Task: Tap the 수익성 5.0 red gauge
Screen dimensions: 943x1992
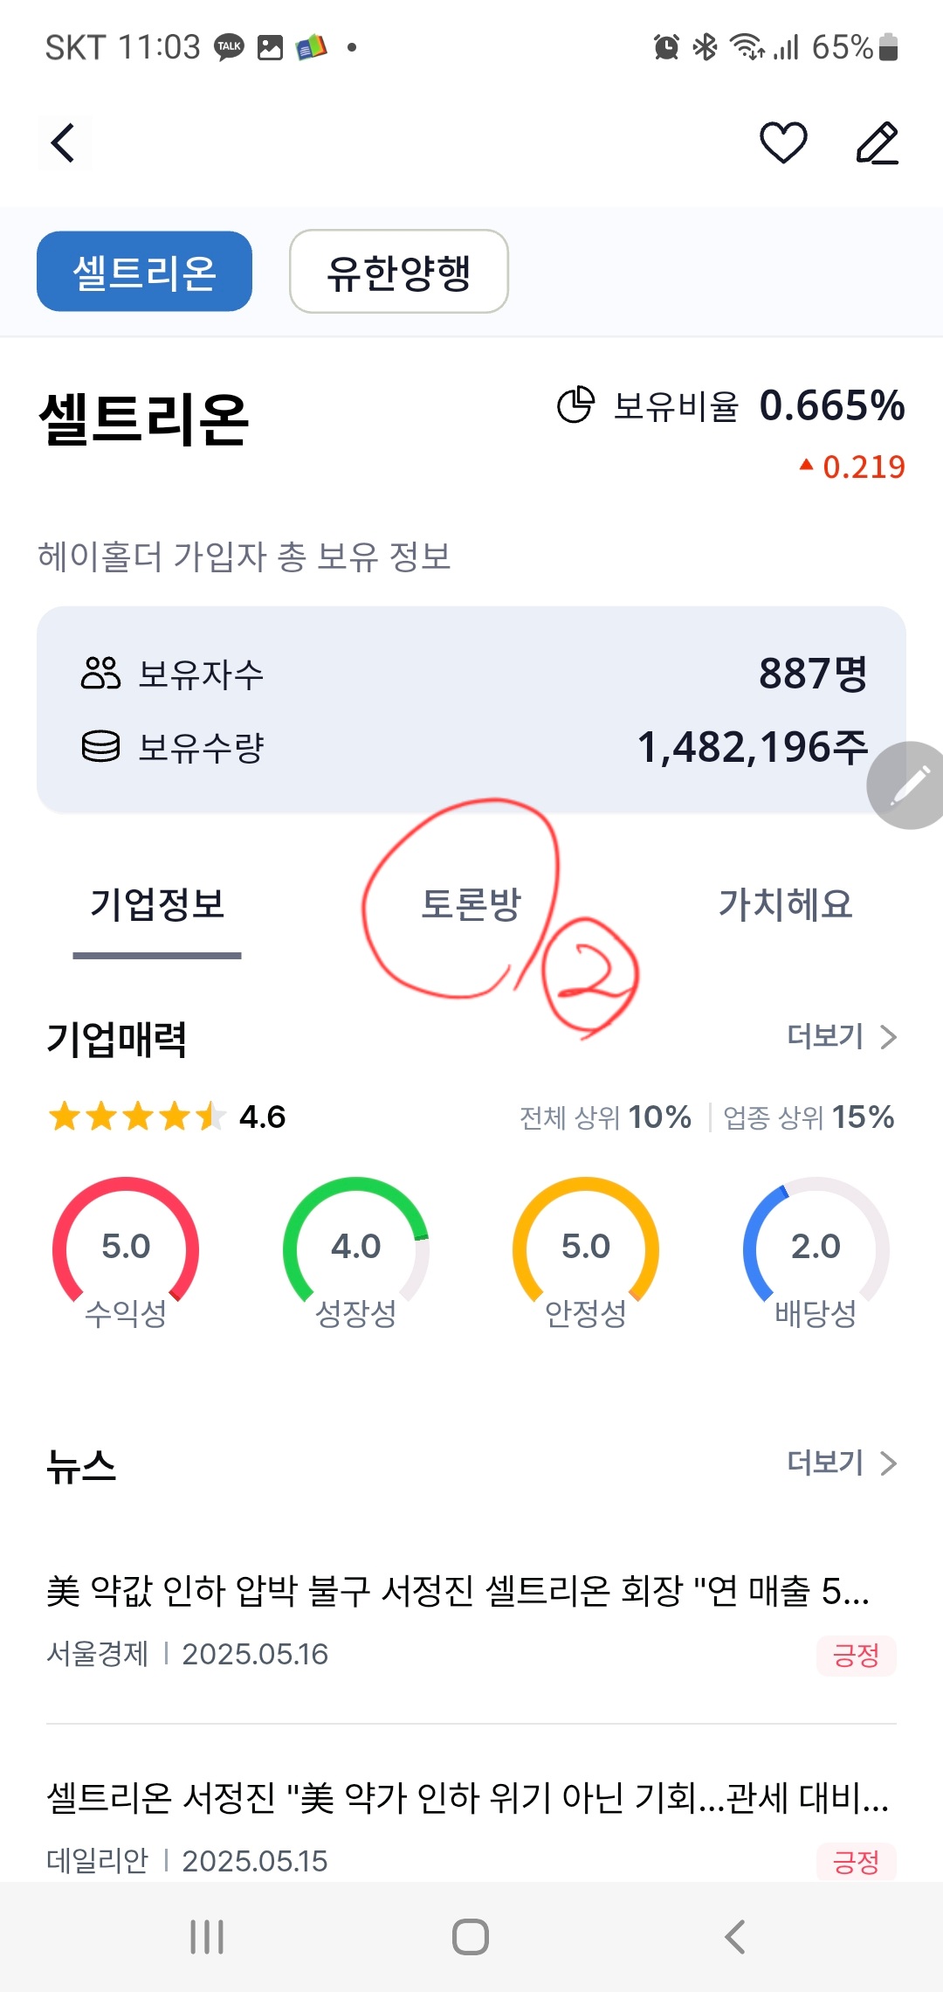Action: click(x=126, y=1251)
